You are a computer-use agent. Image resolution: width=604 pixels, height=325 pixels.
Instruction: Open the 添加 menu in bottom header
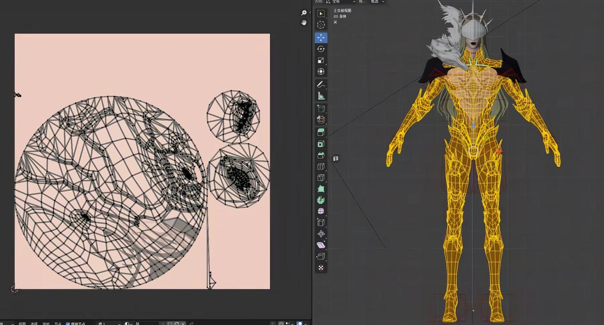[46, 324]
